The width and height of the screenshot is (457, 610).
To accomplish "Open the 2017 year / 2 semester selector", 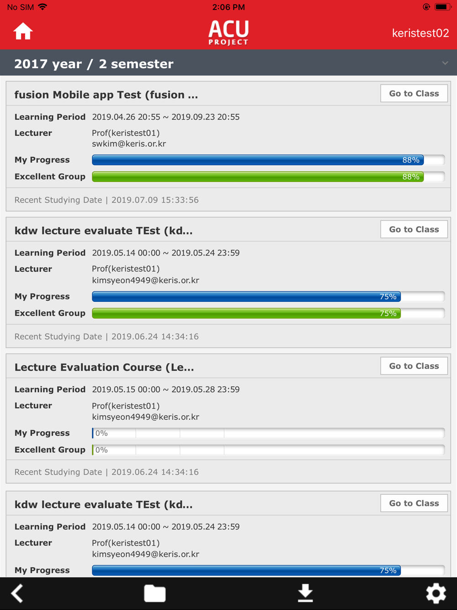I will click(228, 63).
